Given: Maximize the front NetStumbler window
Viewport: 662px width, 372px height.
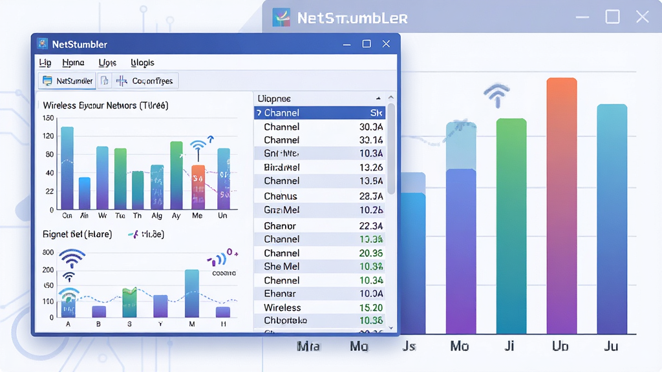Looking at the screenshot, I should [367, 44].
